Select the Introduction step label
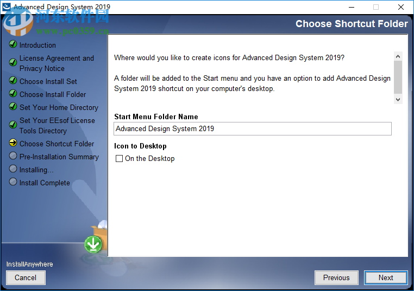This screenshot has height=291, width=414. tap(37, 46)
